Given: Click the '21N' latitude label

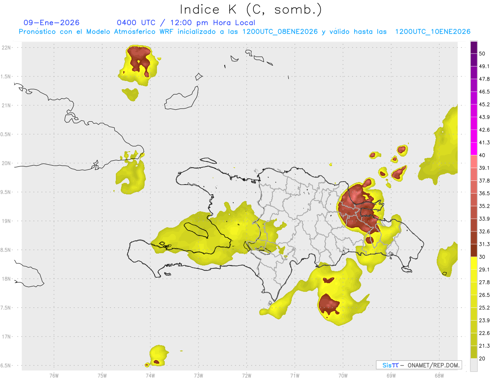Looking at the screenshot, I should 6,105.
